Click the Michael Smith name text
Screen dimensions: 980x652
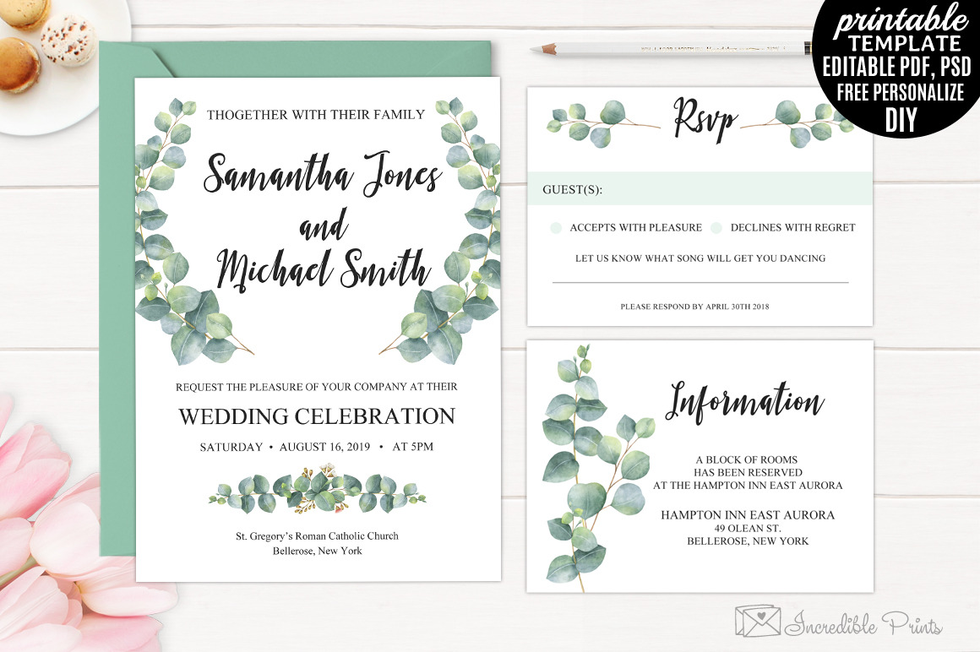pyautogui.click(x=322, y=269)
